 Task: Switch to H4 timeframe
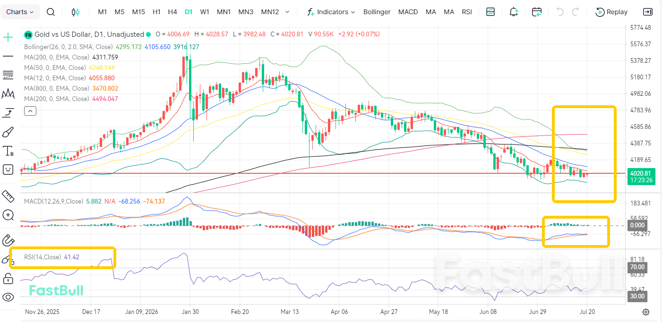(172, 12)
